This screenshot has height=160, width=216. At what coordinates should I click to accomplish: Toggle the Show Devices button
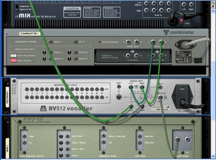coord(14,60)
